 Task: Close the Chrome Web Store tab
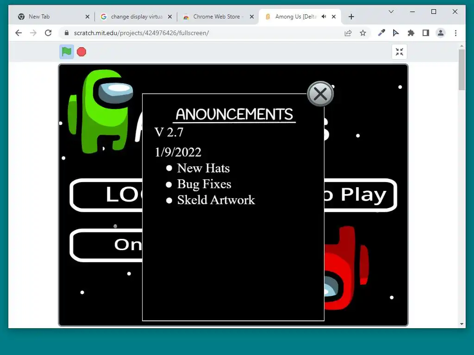252,17
